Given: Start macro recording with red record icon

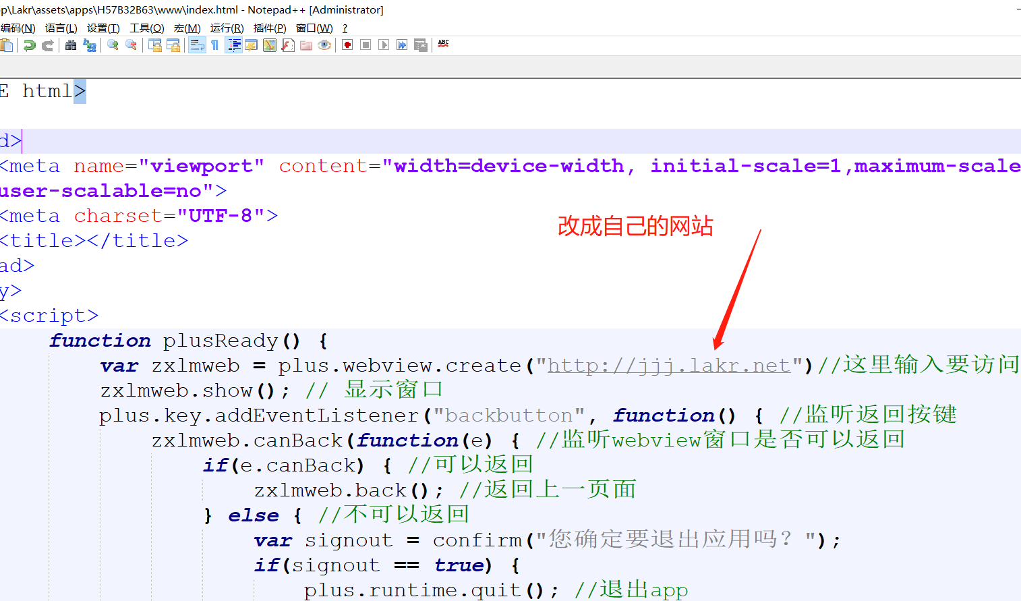Looking at the screenshot, I should click(x=347, y=45).
